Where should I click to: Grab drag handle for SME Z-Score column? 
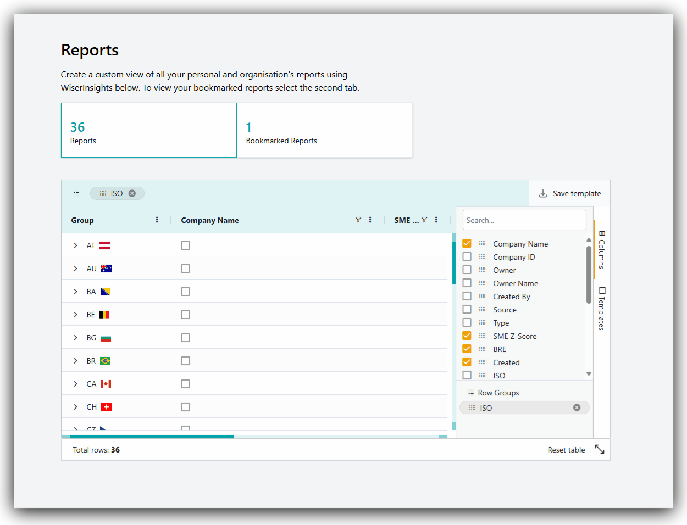point(482,336)
